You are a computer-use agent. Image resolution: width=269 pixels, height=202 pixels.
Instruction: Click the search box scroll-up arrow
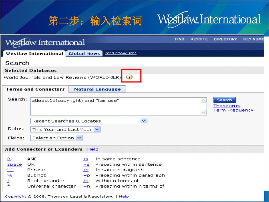click(203, 100)
